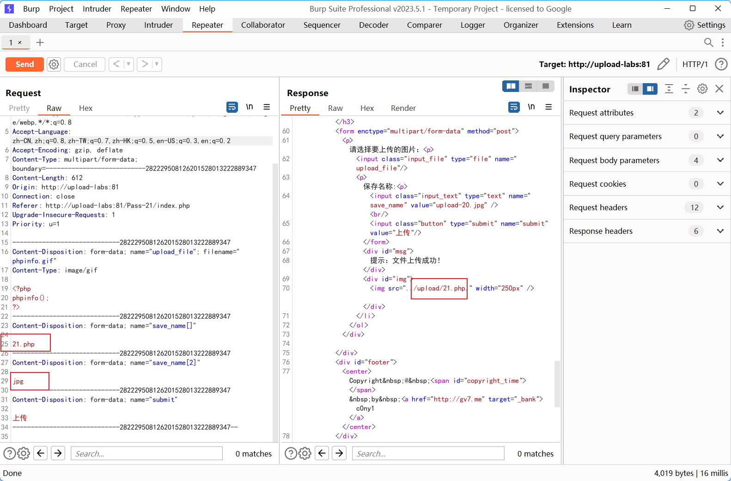
Task: Open Burp Settings
Action: (x=705, y=25)
